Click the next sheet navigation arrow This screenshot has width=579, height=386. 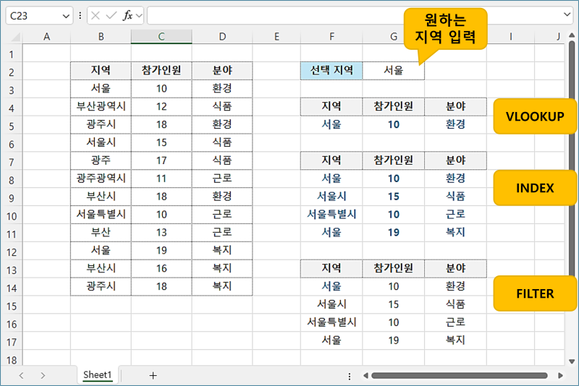point(43,375)
